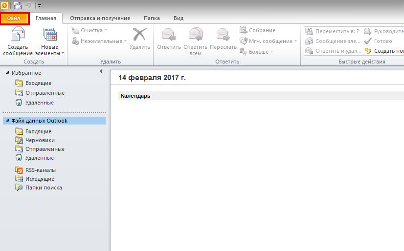Open the RSS-каналы folder
The height and width of the screenshot is (251, 404).
pyautogui.click(x=41, y=170)
